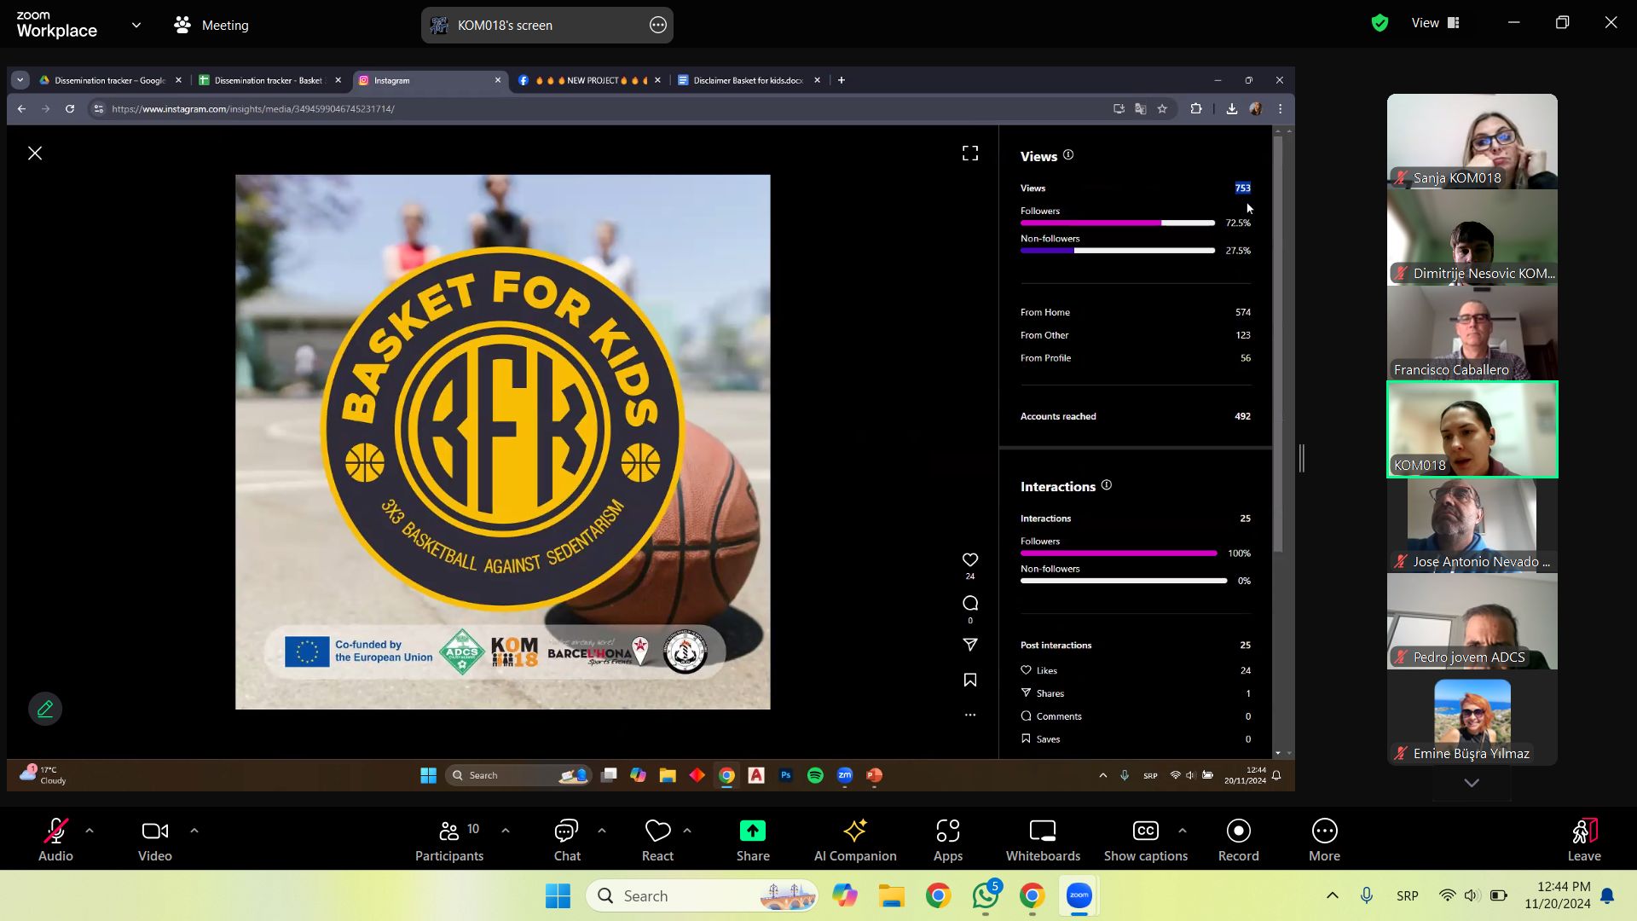
Task: Open Whiteboards
Action: (1043, 840)
